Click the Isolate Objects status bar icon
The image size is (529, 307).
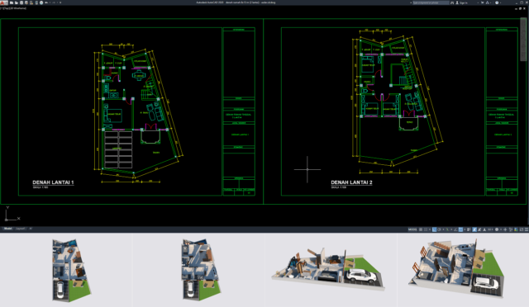coord(511,229)
